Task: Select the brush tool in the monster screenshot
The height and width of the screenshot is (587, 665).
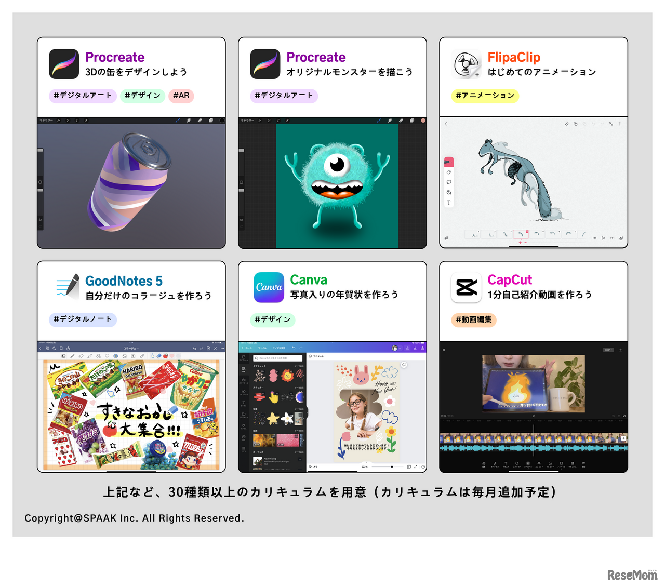Action: (x=379, y=121)
